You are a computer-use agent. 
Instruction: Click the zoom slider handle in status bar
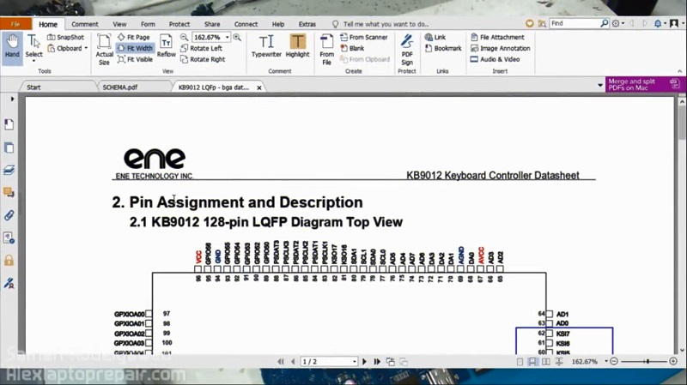coord(647,361)
